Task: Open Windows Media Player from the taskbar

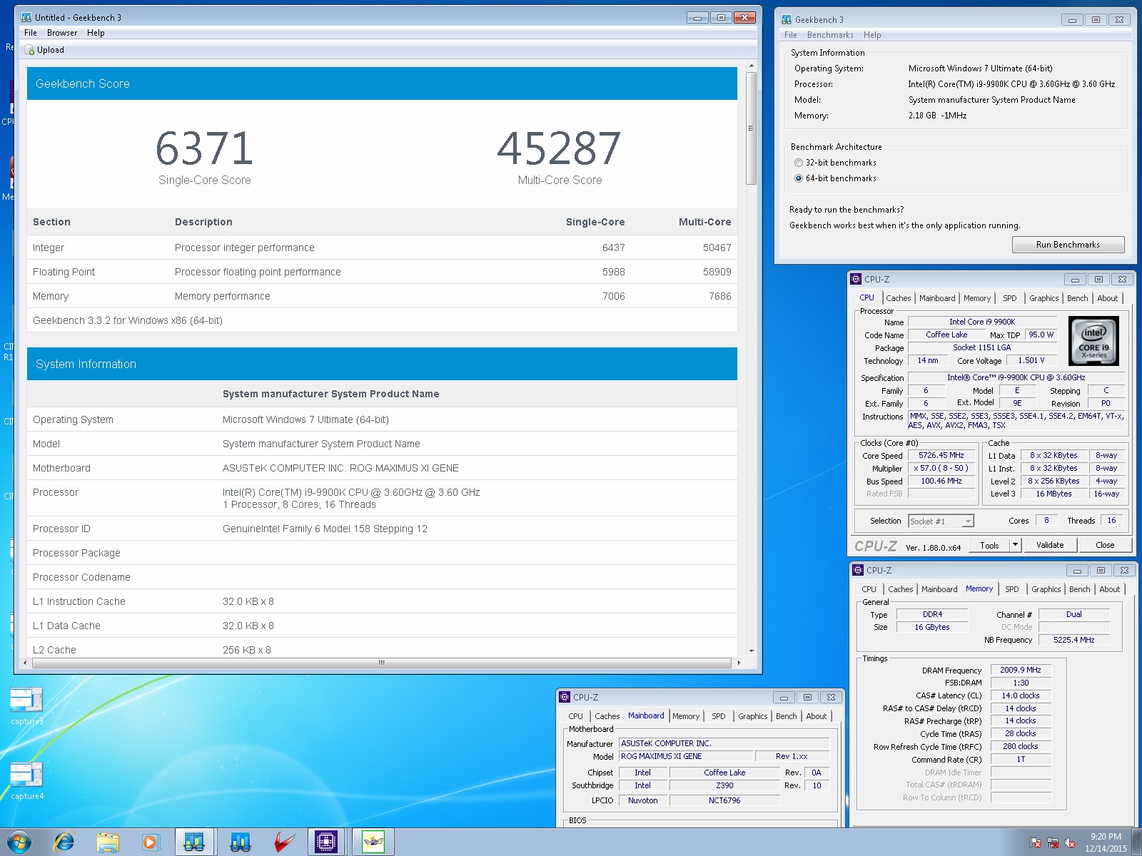Action: pos(151,842)
